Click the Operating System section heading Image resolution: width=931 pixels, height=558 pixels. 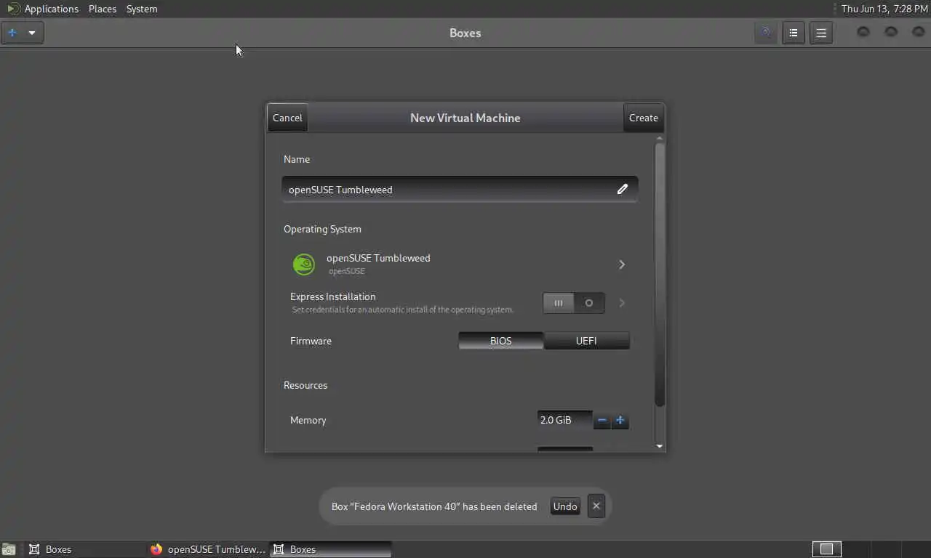[322, 229]
